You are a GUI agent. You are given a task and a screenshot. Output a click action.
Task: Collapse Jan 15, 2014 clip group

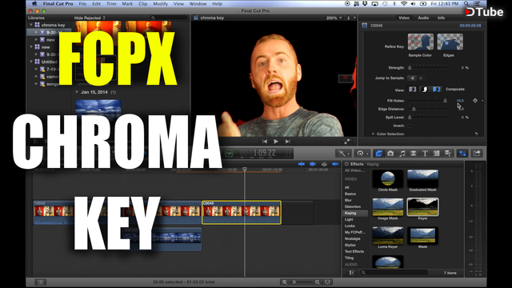[x=77, y=92]
